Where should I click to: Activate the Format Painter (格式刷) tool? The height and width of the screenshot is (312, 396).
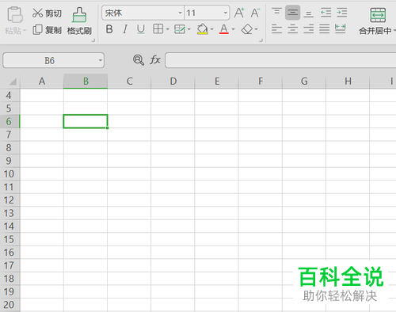(x=79, y=21)
